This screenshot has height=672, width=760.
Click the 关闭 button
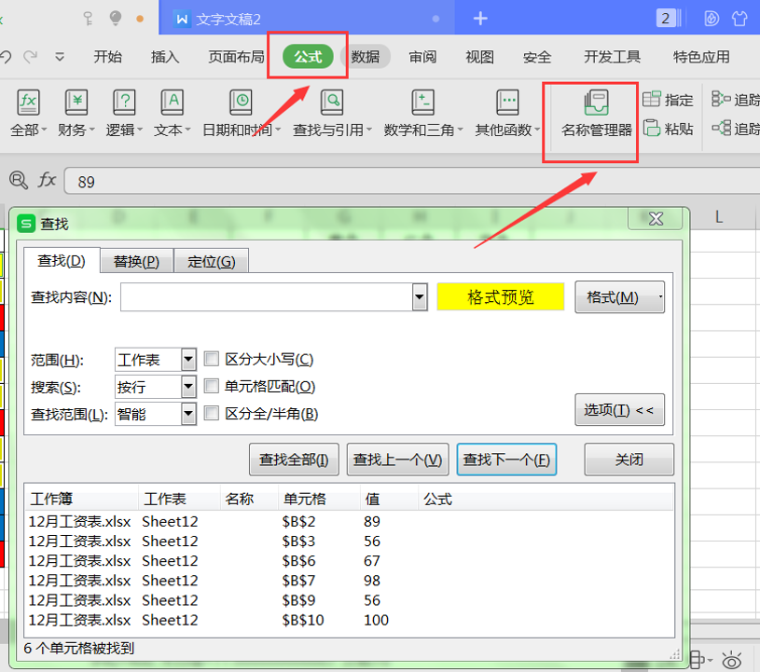(x=629, y=459)
